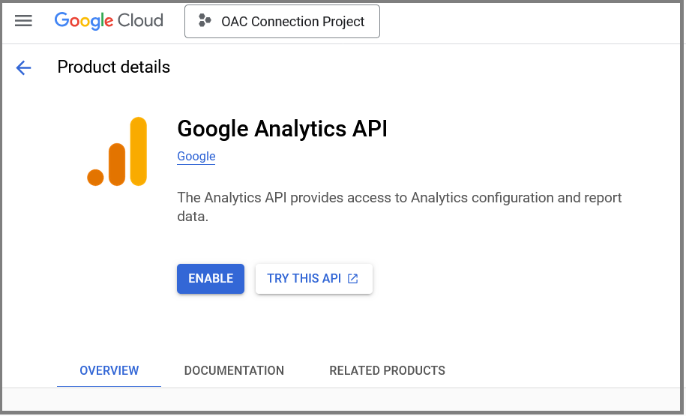The height and width of the screenshot is (416, 686).
Task: Click the Product details page heading
Action: [x=114, y=67]
